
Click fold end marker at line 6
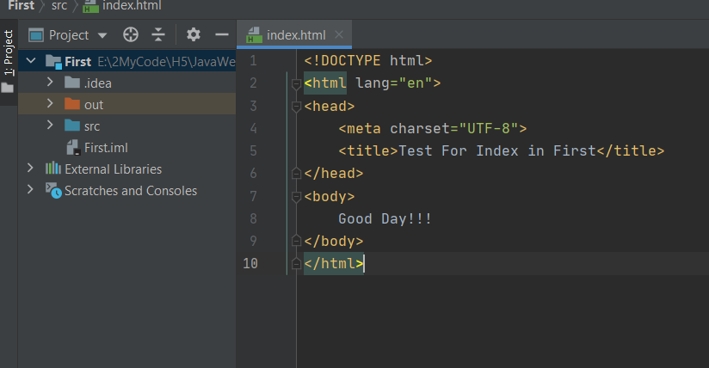pyautogui.click(x=296, y=173)
